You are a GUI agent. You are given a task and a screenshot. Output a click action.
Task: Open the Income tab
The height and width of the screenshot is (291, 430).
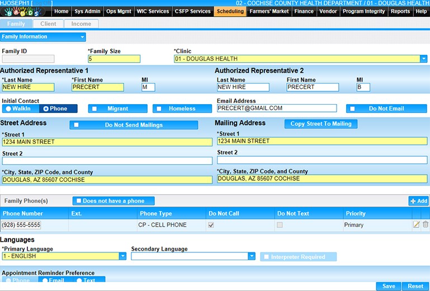81,24
